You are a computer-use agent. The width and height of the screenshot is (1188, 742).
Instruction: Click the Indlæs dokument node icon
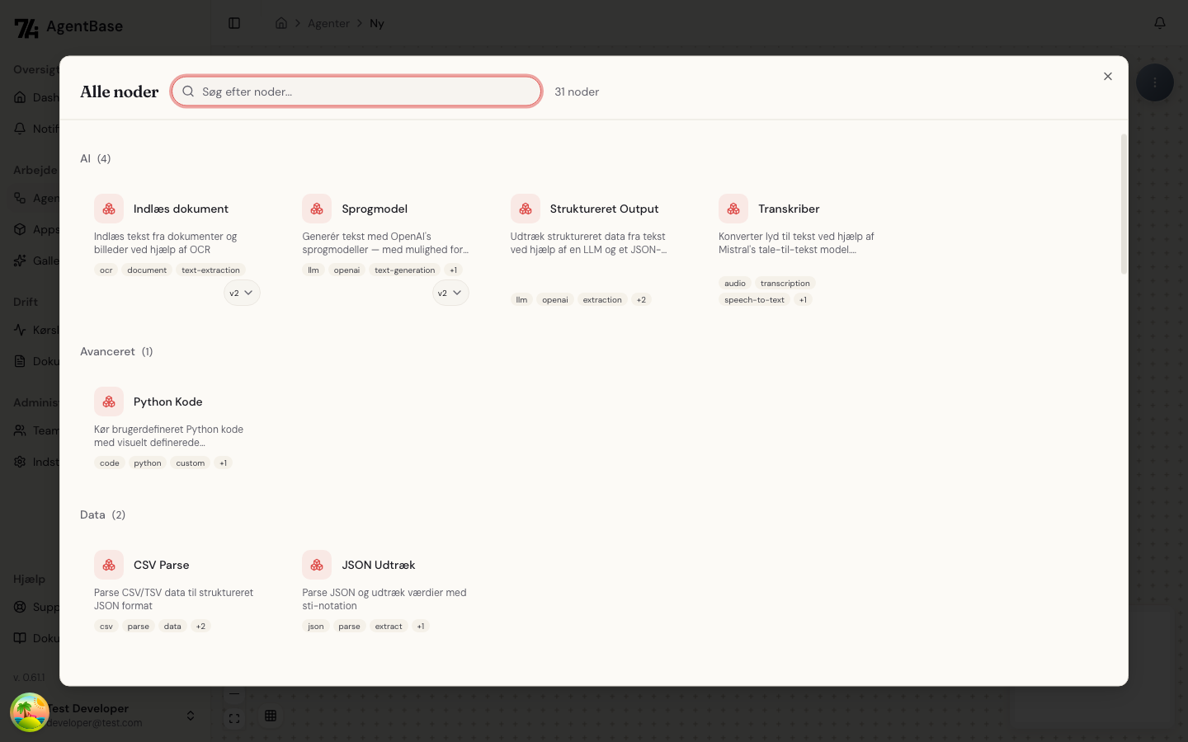tap(109, 209)
